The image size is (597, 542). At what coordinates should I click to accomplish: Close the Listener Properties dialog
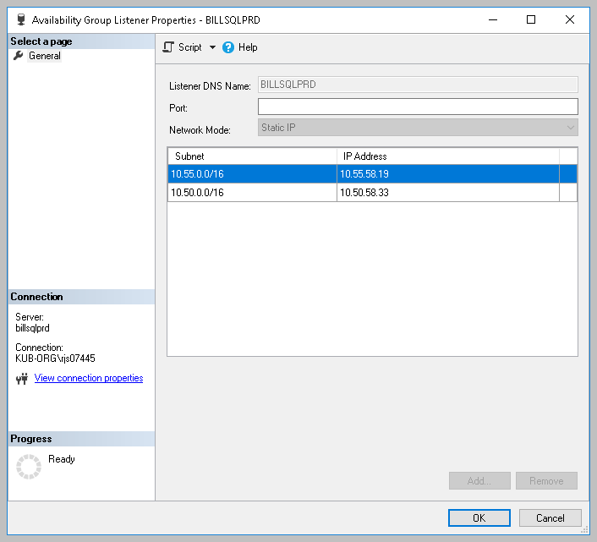(x=570, y=19)
